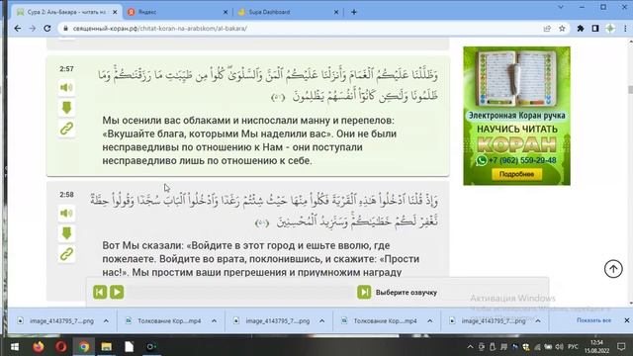633x356 pixels.
Task: Open the 'Выберите озвучку' voice selector
Action: tap(407, 293)
